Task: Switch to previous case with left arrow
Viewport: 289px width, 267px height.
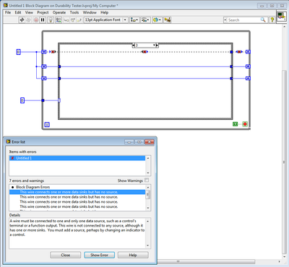Action: [x=134, y=45]
